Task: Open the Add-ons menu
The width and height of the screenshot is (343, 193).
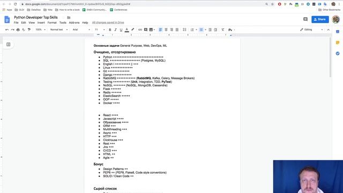Action: [74, 23]
